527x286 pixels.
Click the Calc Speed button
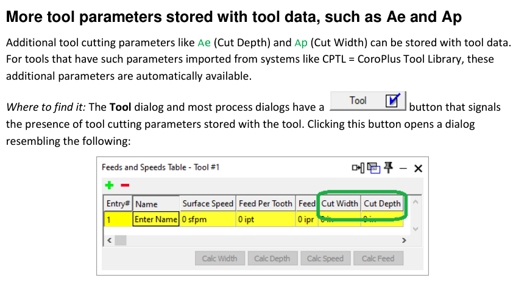(x=325, y=259)
